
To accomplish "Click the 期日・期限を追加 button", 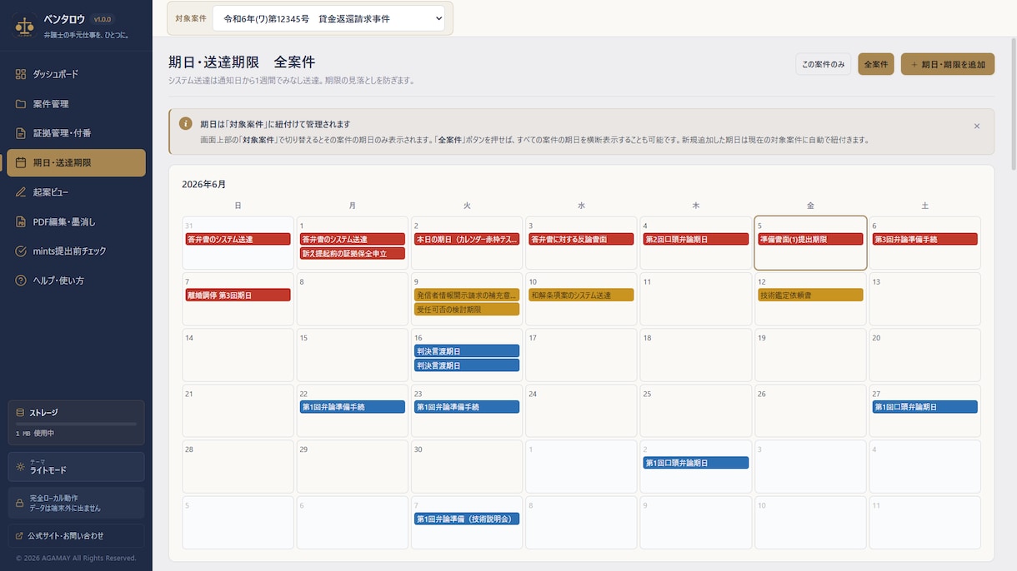I will pyautogui.click(x=948, y=64).
